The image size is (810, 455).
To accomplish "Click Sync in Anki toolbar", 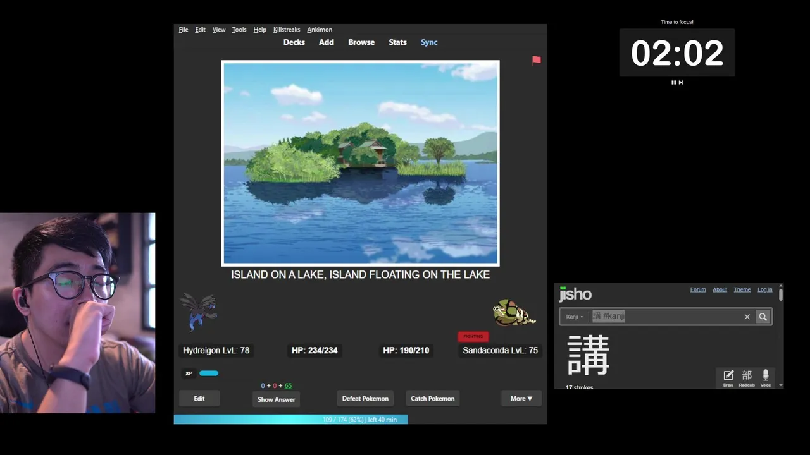I will 429,42.
